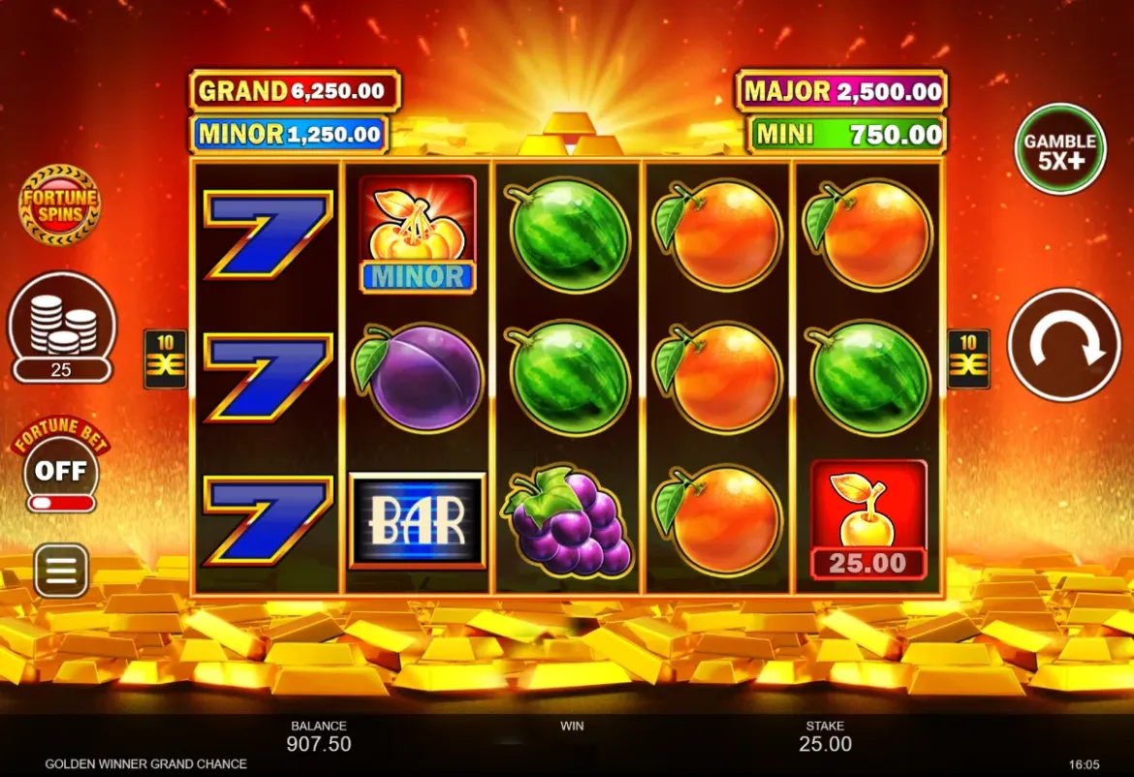View the MAJOR 2,500.00 jackpot banner
The image size is (1134, 777).
[x=842, y=91]
